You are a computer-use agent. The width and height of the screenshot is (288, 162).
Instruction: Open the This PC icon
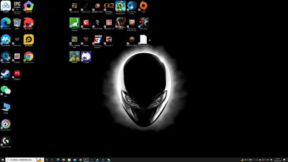pos(6,108)
